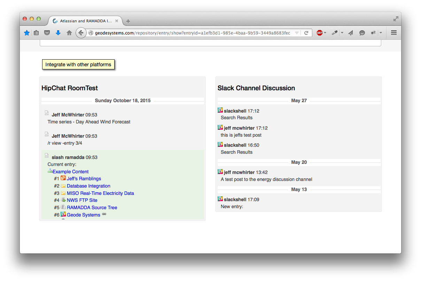Click document icon by /r view message
The height and width of the screenshot is (281, 421).
coord(47,134)
